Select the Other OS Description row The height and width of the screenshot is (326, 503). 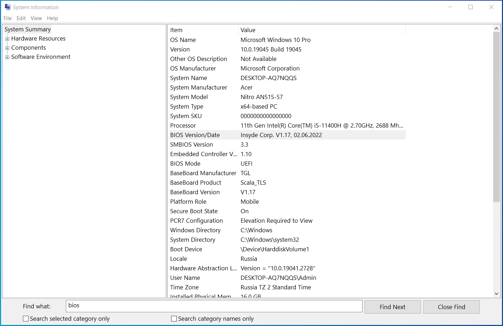[x=287, y=59]
